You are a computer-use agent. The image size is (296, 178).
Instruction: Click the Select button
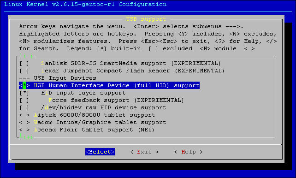[100, 152]
